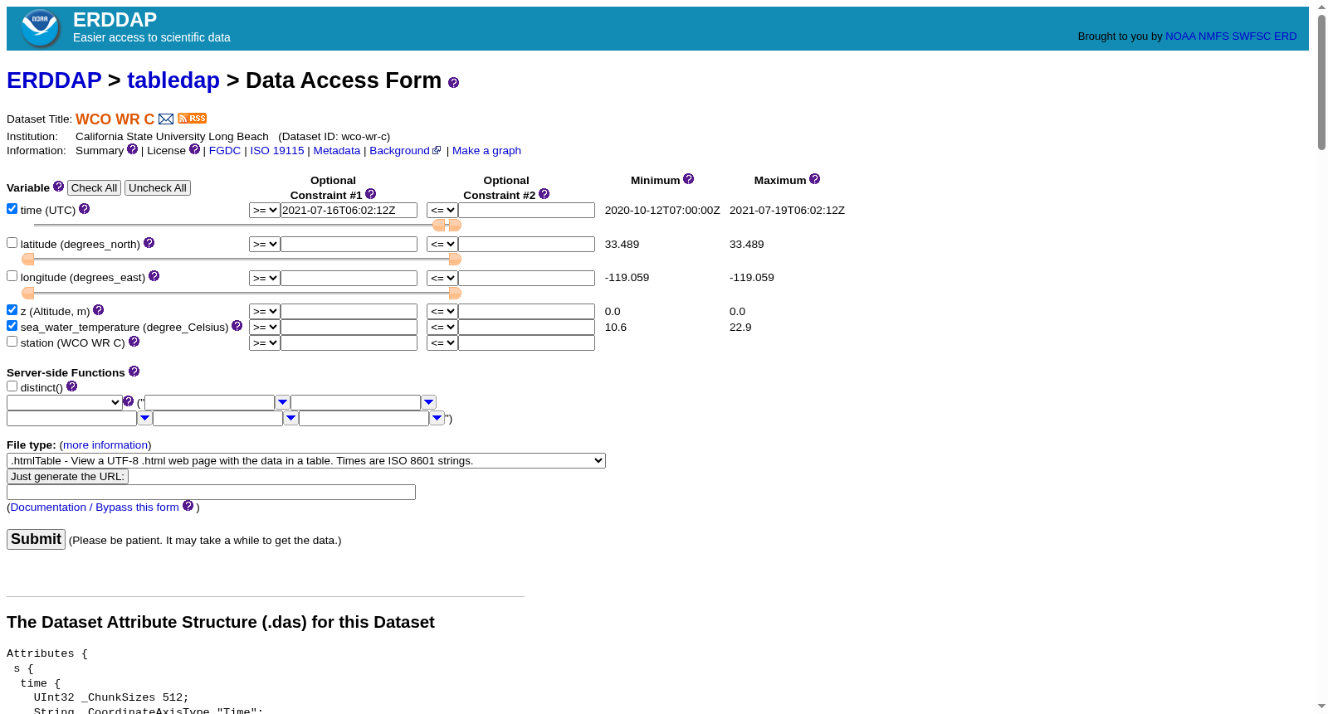Click the email subscription envelope icon

166,119
